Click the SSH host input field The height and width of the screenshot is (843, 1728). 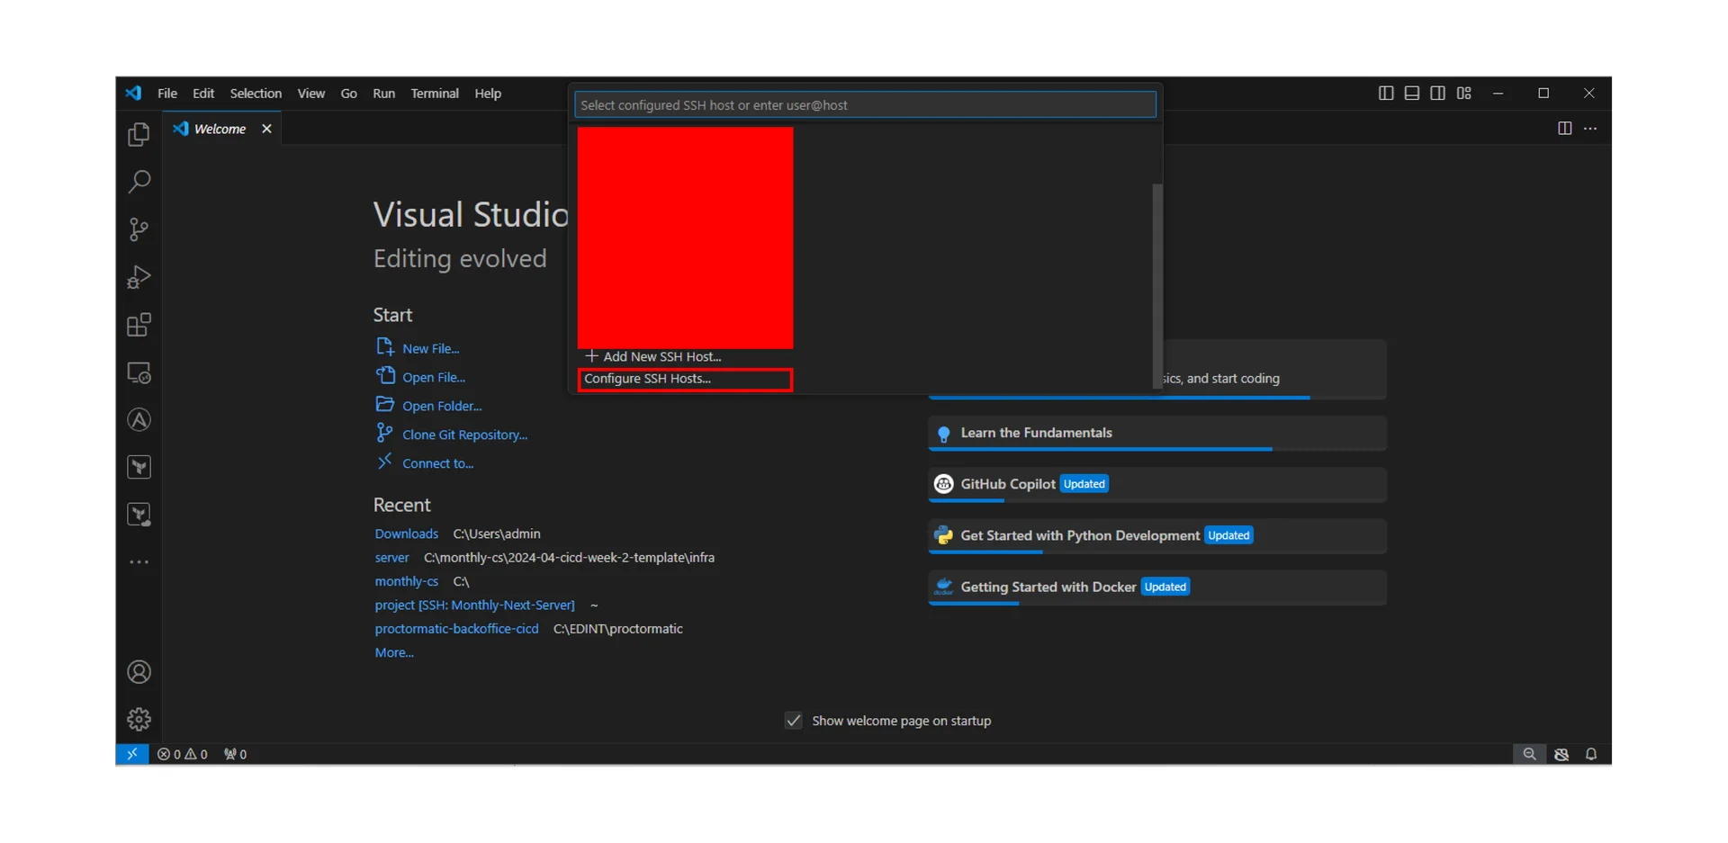tap(864, 105)
